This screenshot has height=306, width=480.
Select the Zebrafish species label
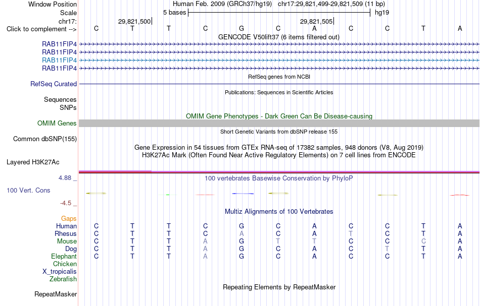(63, 279)
